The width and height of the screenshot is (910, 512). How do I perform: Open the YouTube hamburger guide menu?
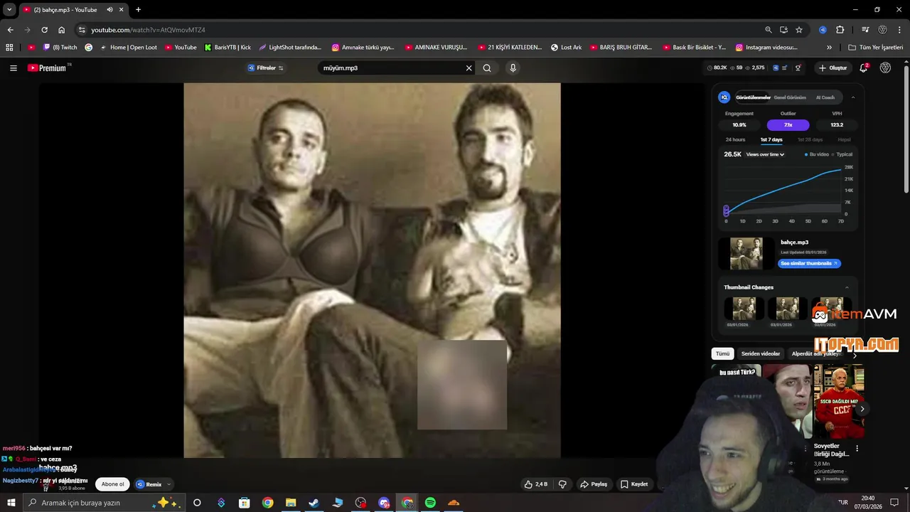click(14, 68)
